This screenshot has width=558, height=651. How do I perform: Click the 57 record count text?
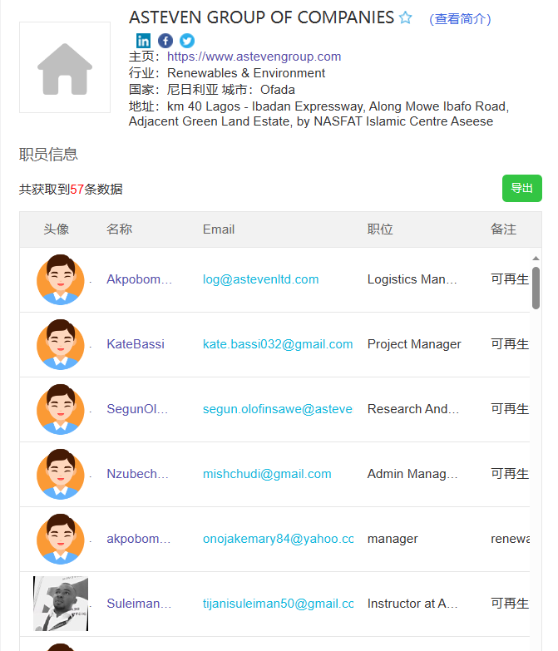click(77, 190)
